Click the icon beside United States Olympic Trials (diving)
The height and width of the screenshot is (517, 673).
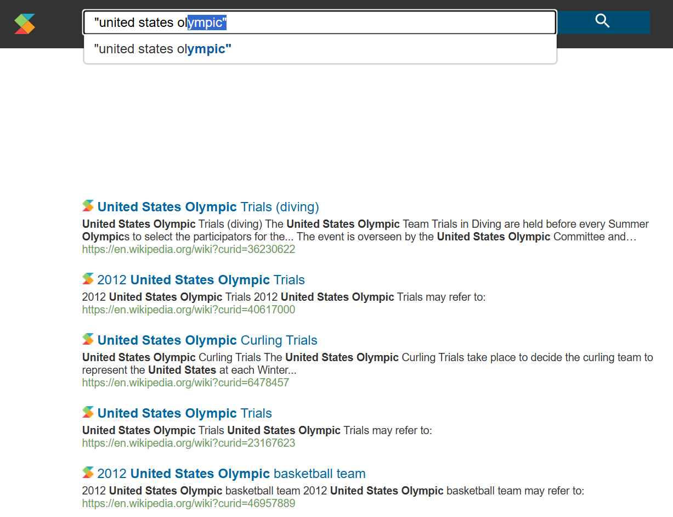88,206
